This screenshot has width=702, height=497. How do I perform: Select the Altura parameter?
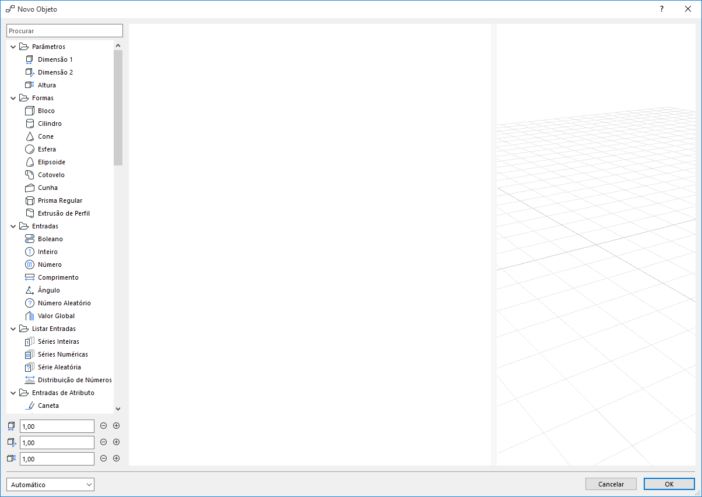click(47, 84)
